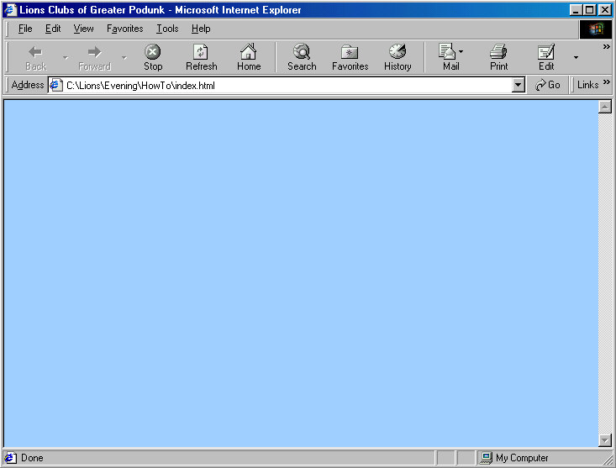Show the History pane
This screenshot has height=468, width=616.
click(x=398, y=57)
